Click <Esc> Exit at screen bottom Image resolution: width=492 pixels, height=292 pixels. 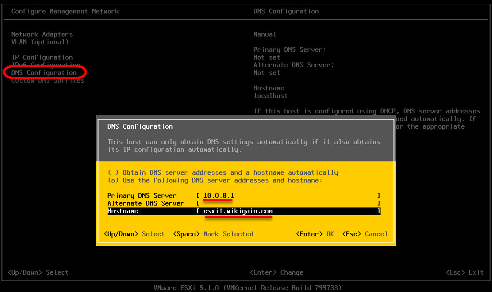click(465, 272)
